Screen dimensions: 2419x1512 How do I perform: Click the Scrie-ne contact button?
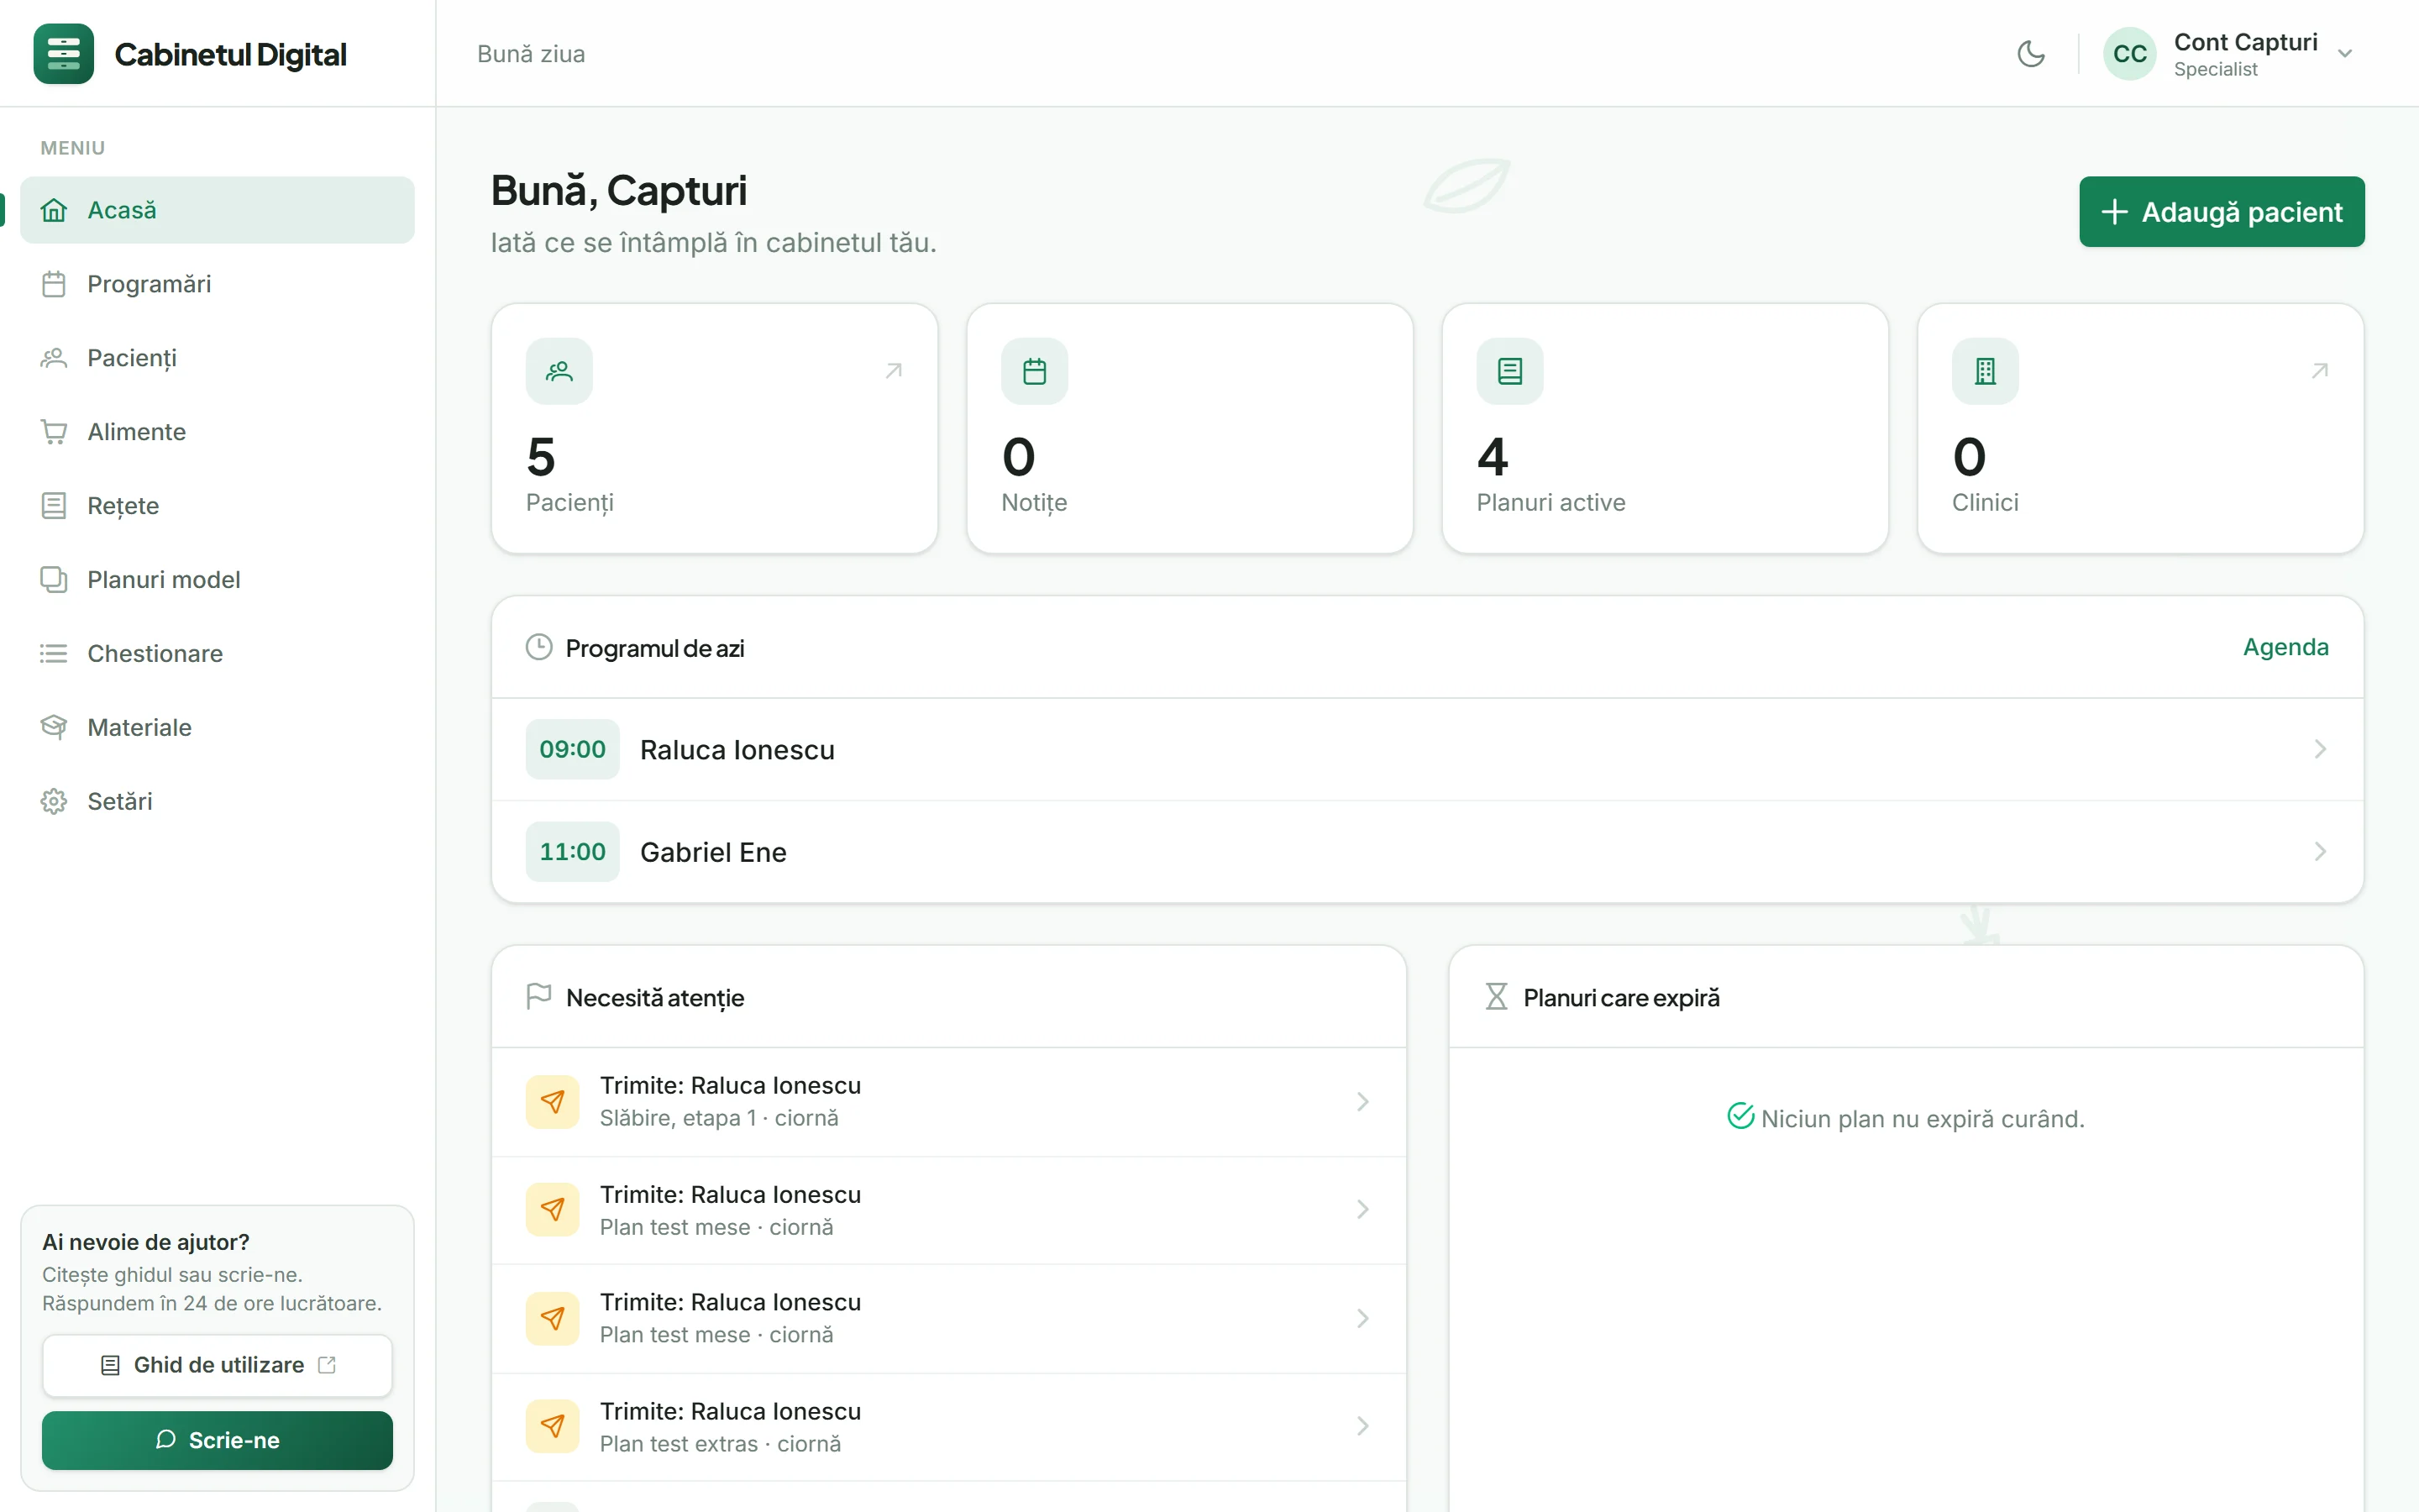pos(217,1441)
